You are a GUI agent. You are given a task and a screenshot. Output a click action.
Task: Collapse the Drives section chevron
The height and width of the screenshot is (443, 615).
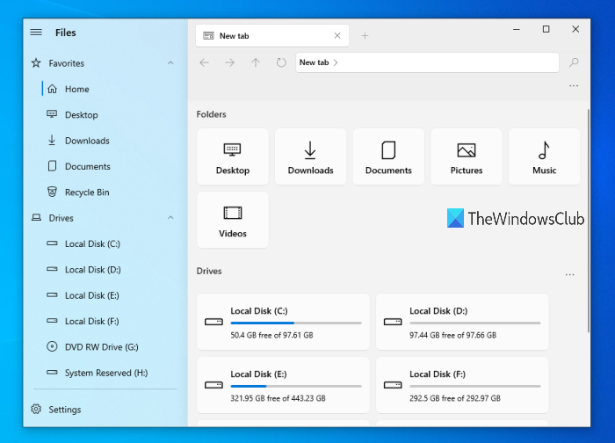click(x=170, y=218)
